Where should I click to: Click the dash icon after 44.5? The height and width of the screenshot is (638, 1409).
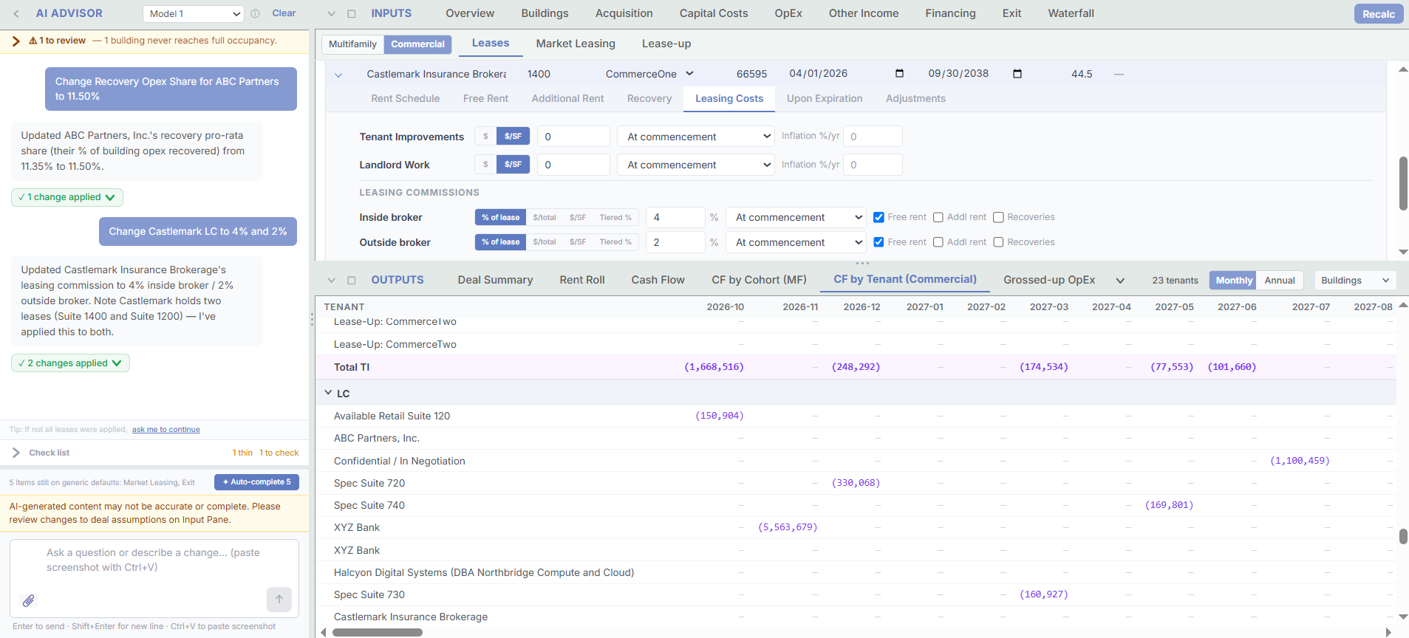pos(1119,74)
